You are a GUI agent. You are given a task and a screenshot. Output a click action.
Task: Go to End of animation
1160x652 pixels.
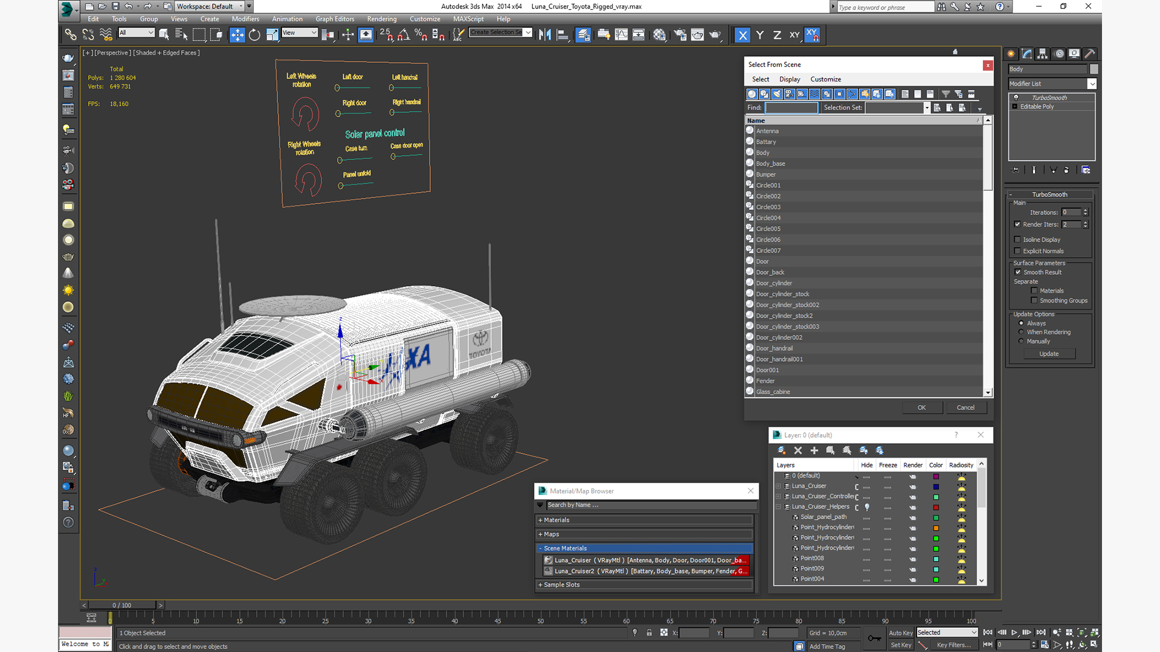click(x=1040, y=632)
